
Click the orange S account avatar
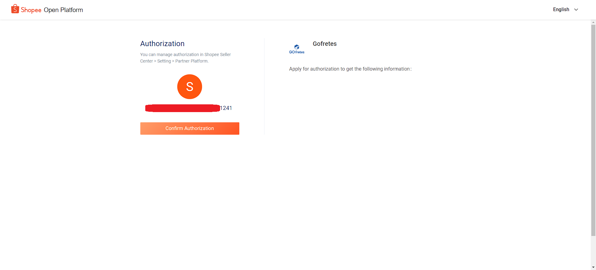coord(190,87)
